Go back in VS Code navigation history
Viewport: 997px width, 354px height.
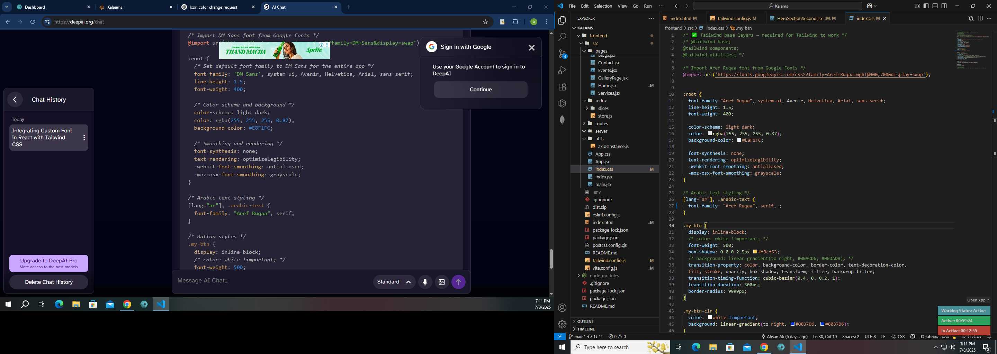point(676,6)
